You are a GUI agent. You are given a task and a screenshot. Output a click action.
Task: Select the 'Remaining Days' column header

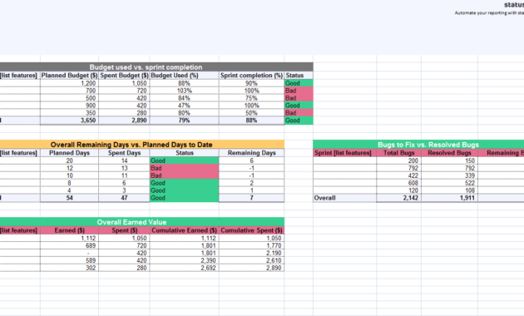click(251, 153)
